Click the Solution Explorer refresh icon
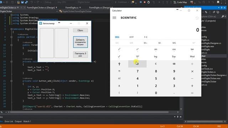Screen dimensions: 228x128 210,12
